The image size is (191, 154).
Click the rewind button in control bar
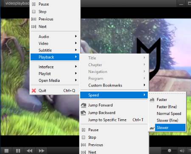click(30, 151)
